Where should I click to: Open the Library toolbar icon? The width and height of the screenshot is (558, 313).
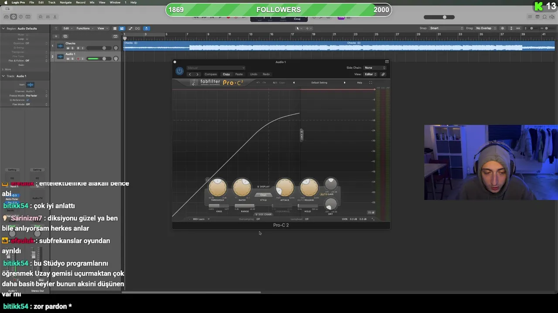tap(6, 17)
